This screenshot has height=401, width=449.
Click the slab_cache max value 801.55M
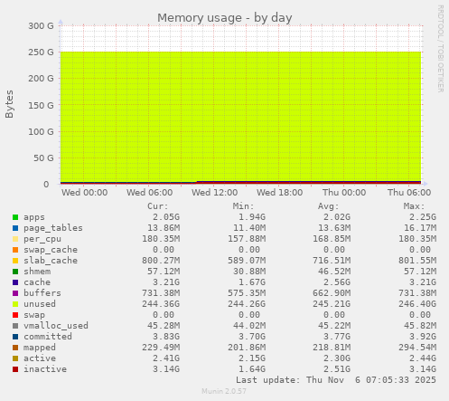[417, 261]
